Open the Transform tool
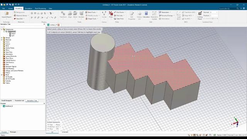 (63, 15)
